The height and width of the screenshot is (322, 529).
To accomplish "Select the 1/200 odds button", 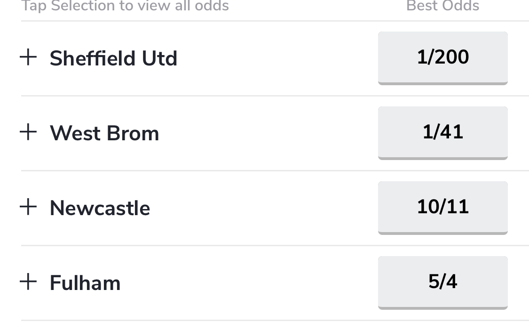I will pos(442,58).
